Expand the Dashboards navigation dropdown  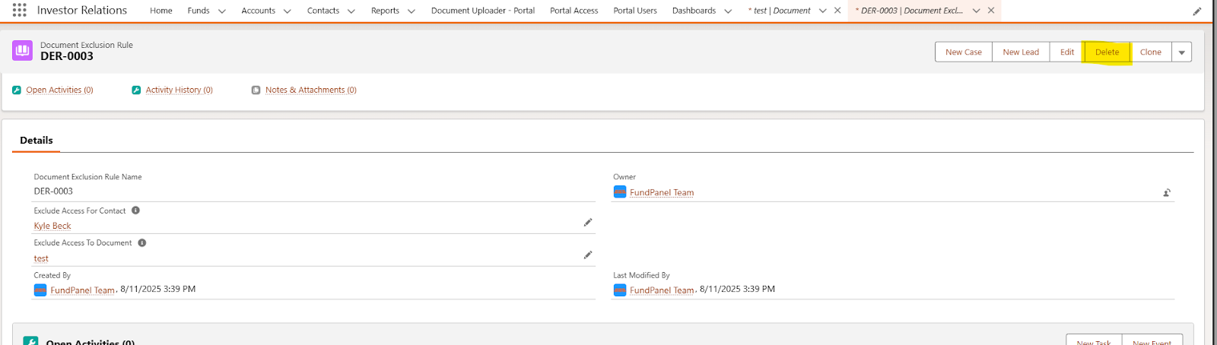click(x=728, y=11)
